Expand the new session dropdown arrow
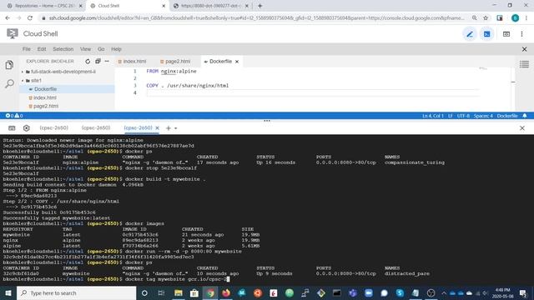This screenshot has width=534, height=300. (176, 128)
